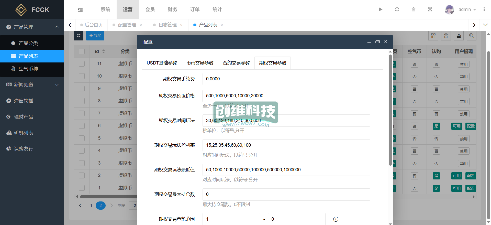This screenshot has width=491, height=225.
Task: Tick the checkbox for row id 11
Action: pos(82,64)
